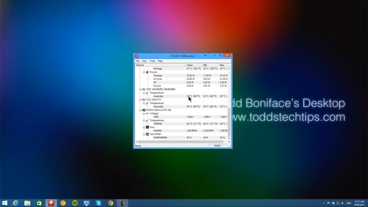Click the Powers flame icon
368x207 pixels.
[x=147, y=72]
